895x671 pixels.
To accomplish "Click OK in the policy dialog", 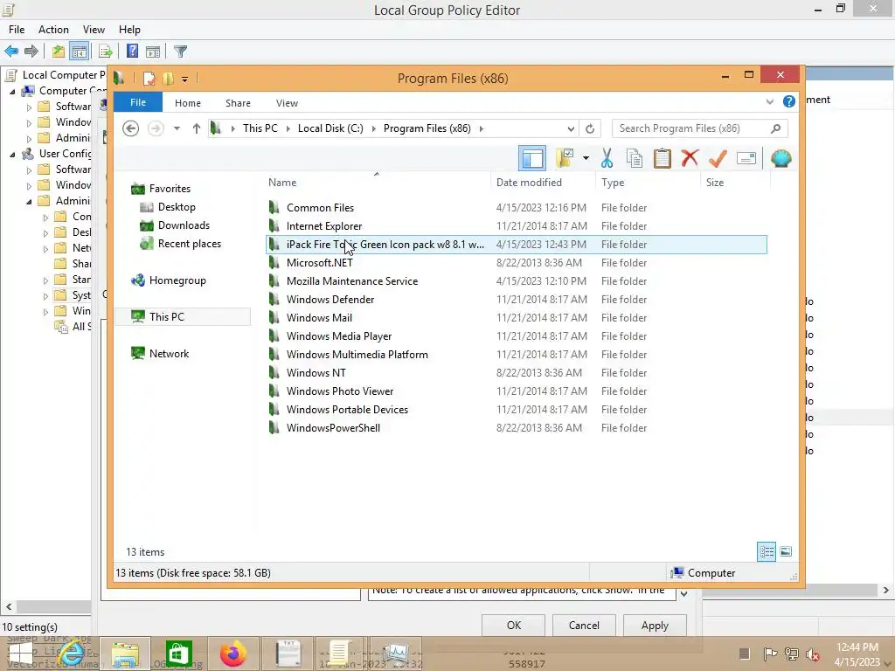I will point(513,626).
